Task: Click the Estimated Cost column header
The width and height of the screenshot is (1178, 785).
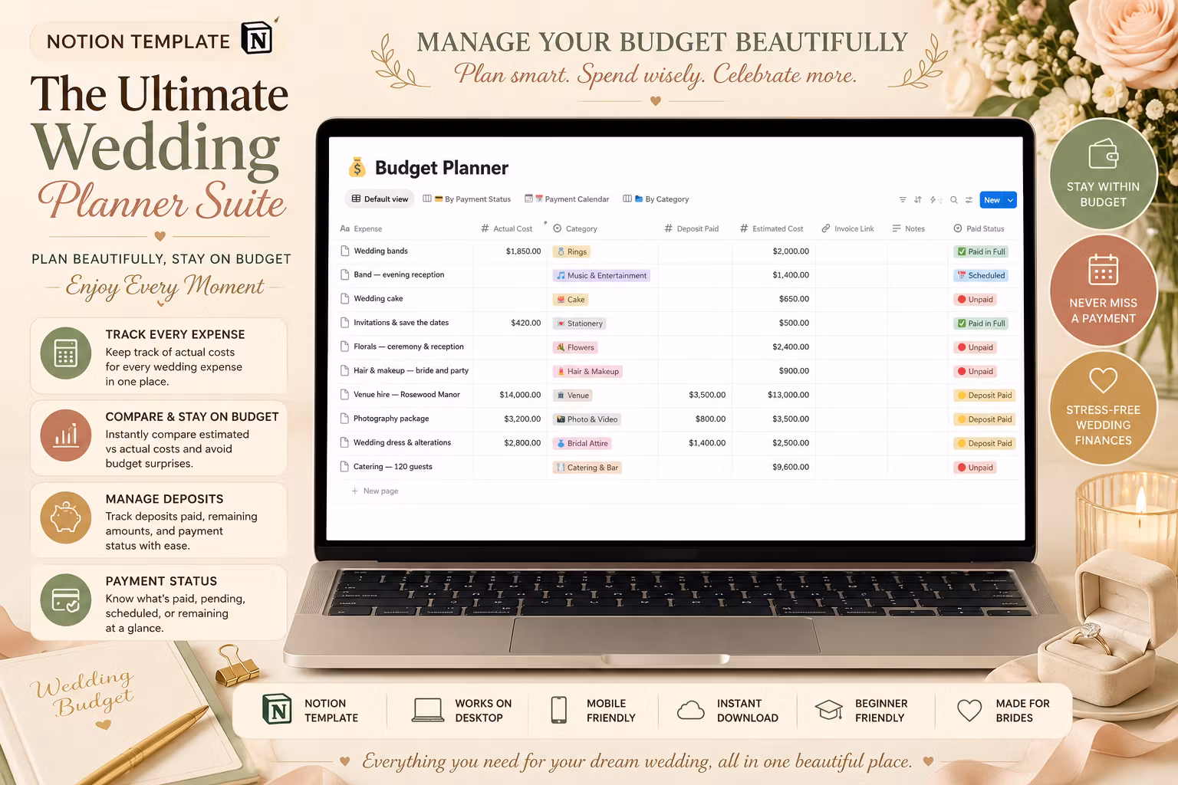Action: [772, 228]
